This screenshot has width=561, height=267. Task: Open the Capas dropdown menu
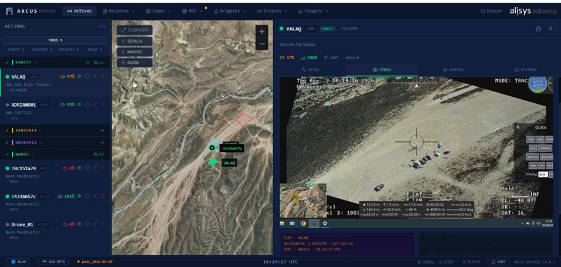[x=158, y=11]
